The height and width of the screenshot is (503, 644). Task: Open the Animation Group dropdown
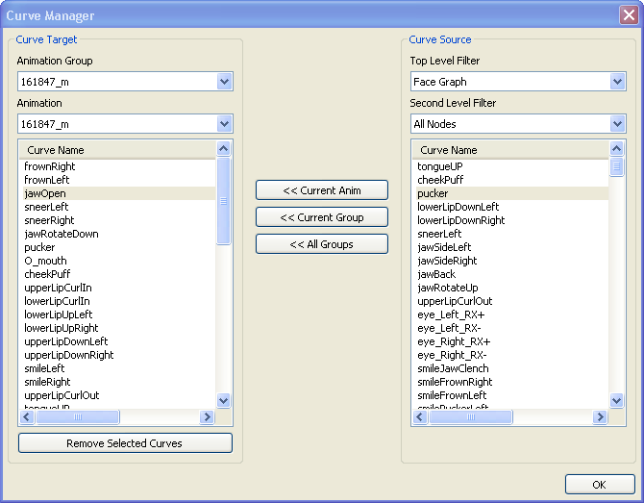tap(224, 82)
